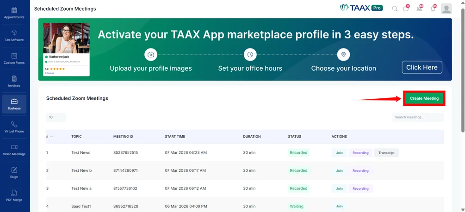This screenshot has height=212, width=465.
Task: Click the camera icon for profile images
Action: [151, 55]
